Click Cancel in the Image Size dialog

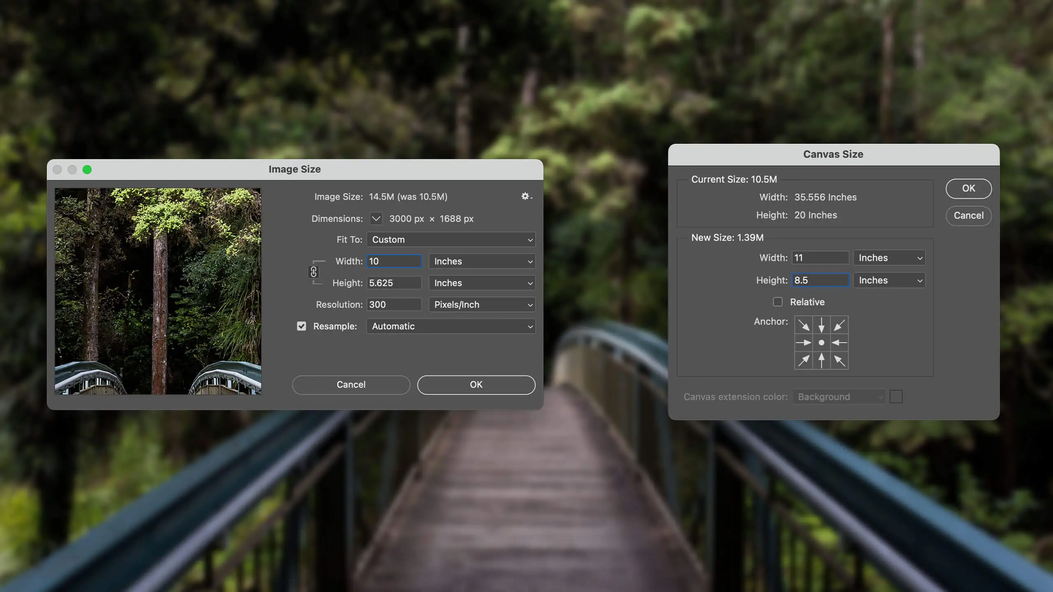coord(351,385)
